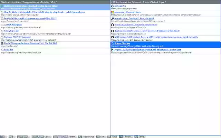The image size is (221, 138).
Task: Click globe icon beside book.pdf
Action: (2, 50)
